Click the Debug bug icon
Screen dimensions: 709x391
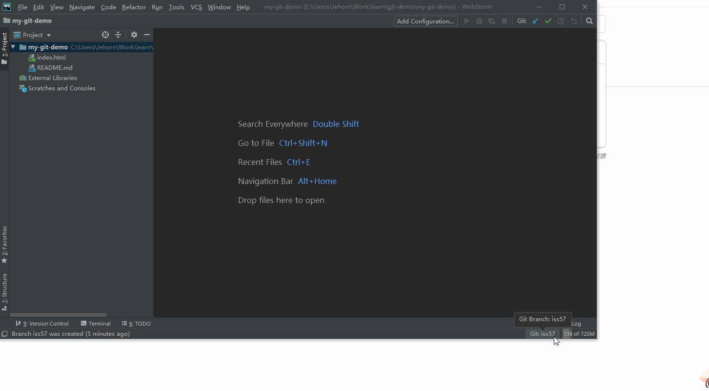pyautogui.click(x=479, y=21)
